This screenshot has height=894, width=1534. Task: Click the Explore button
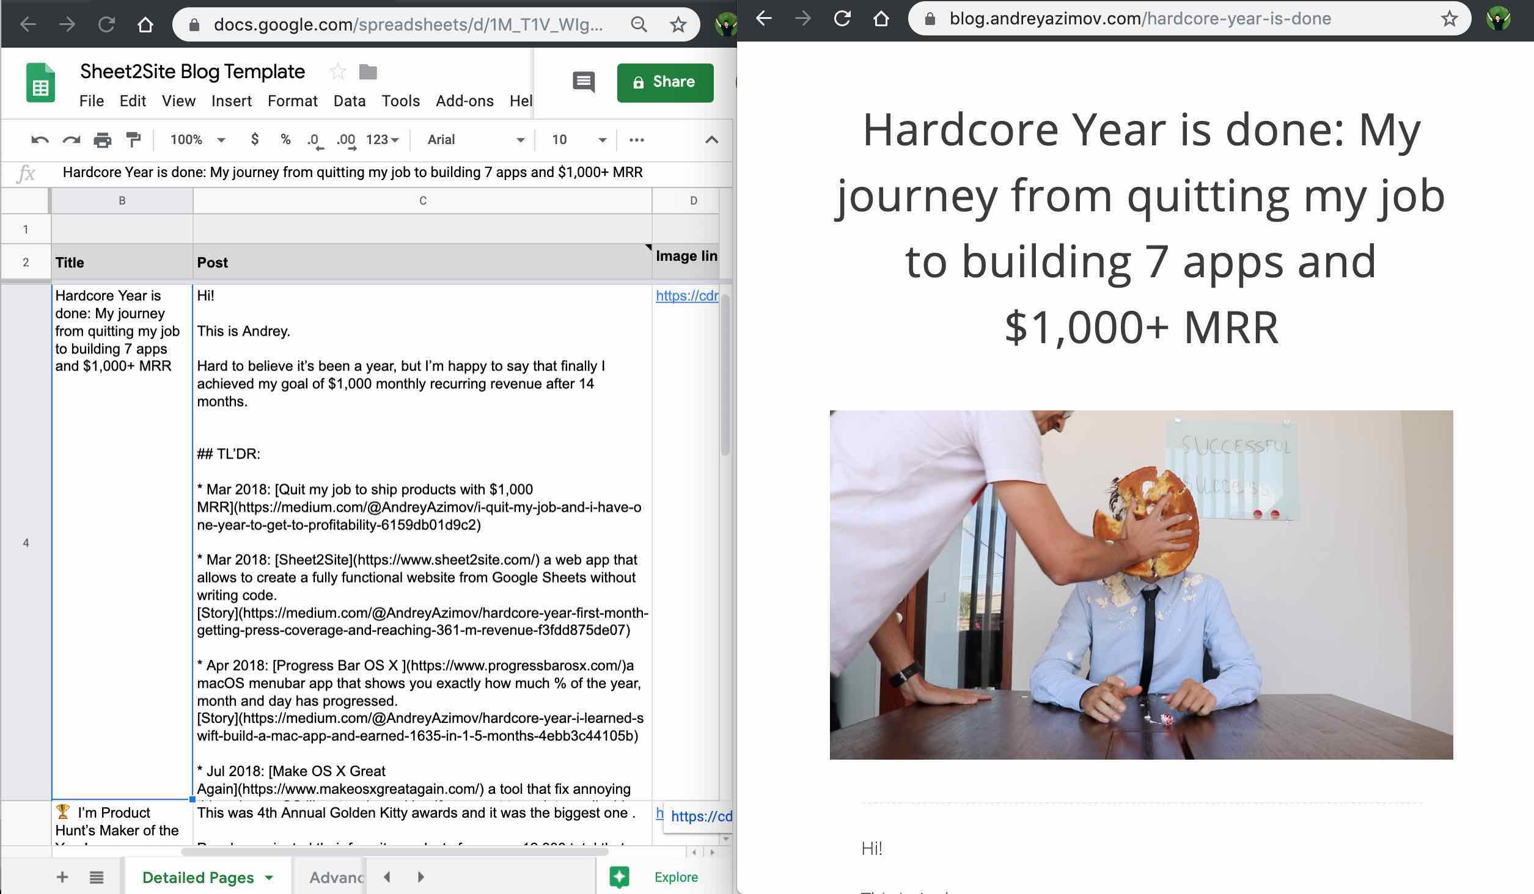click(x=675, y=878)
